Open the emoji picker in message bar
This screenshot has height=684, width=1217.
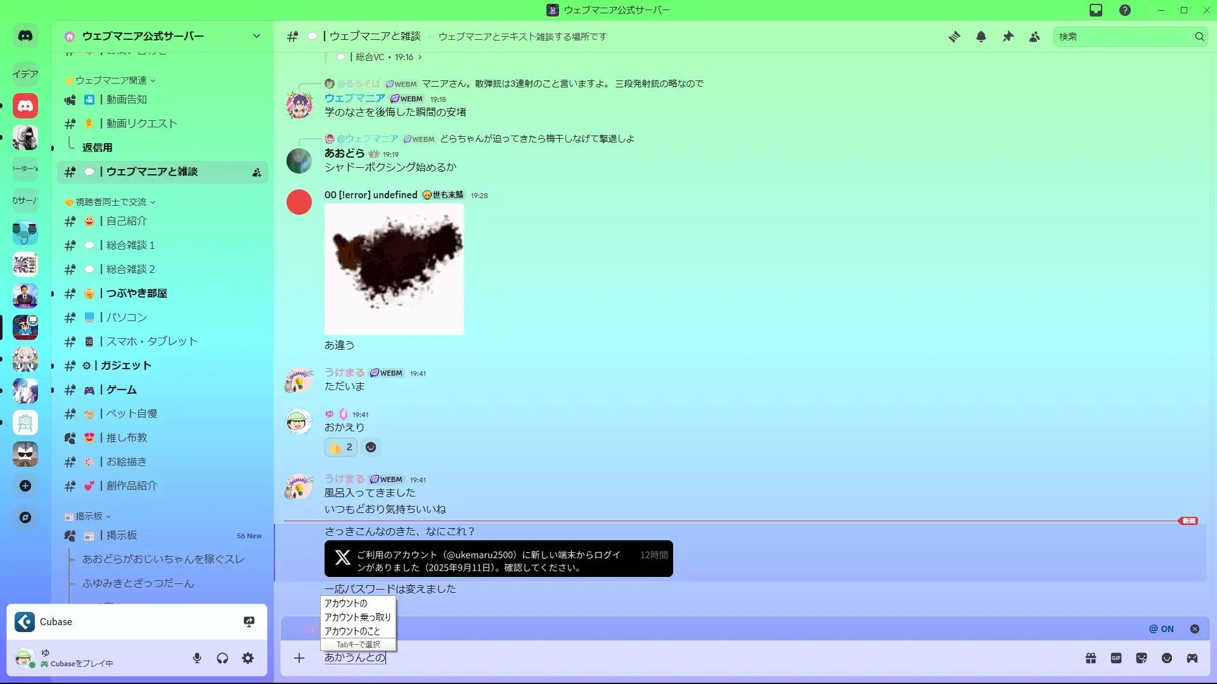tap(1167, 658)
